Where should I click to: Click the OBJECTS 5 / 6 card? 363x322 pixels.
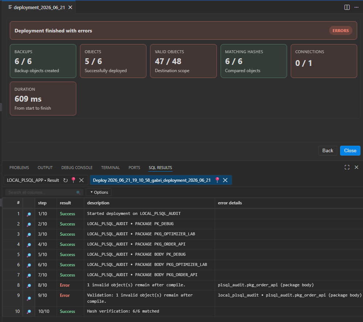tap(113, 61)
